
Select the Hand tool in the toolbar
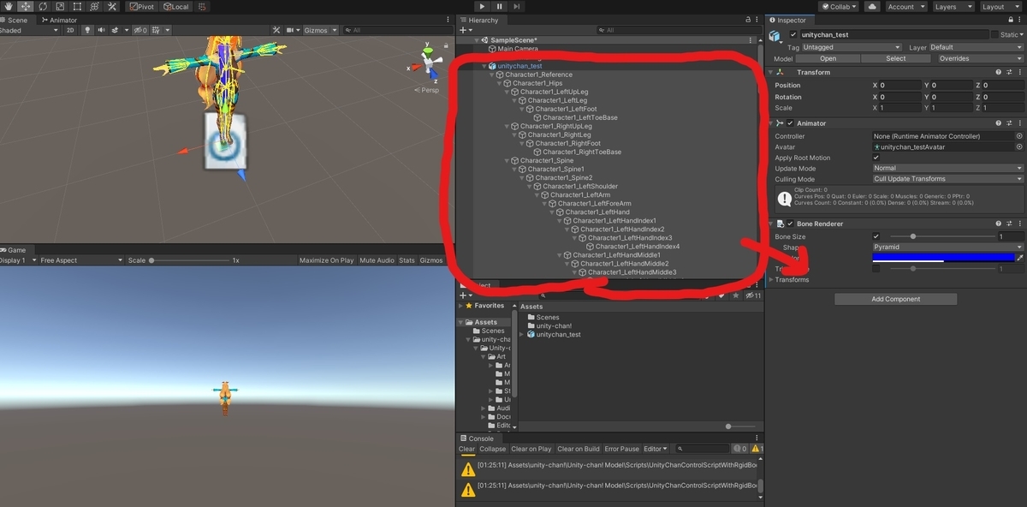(8, 7)
